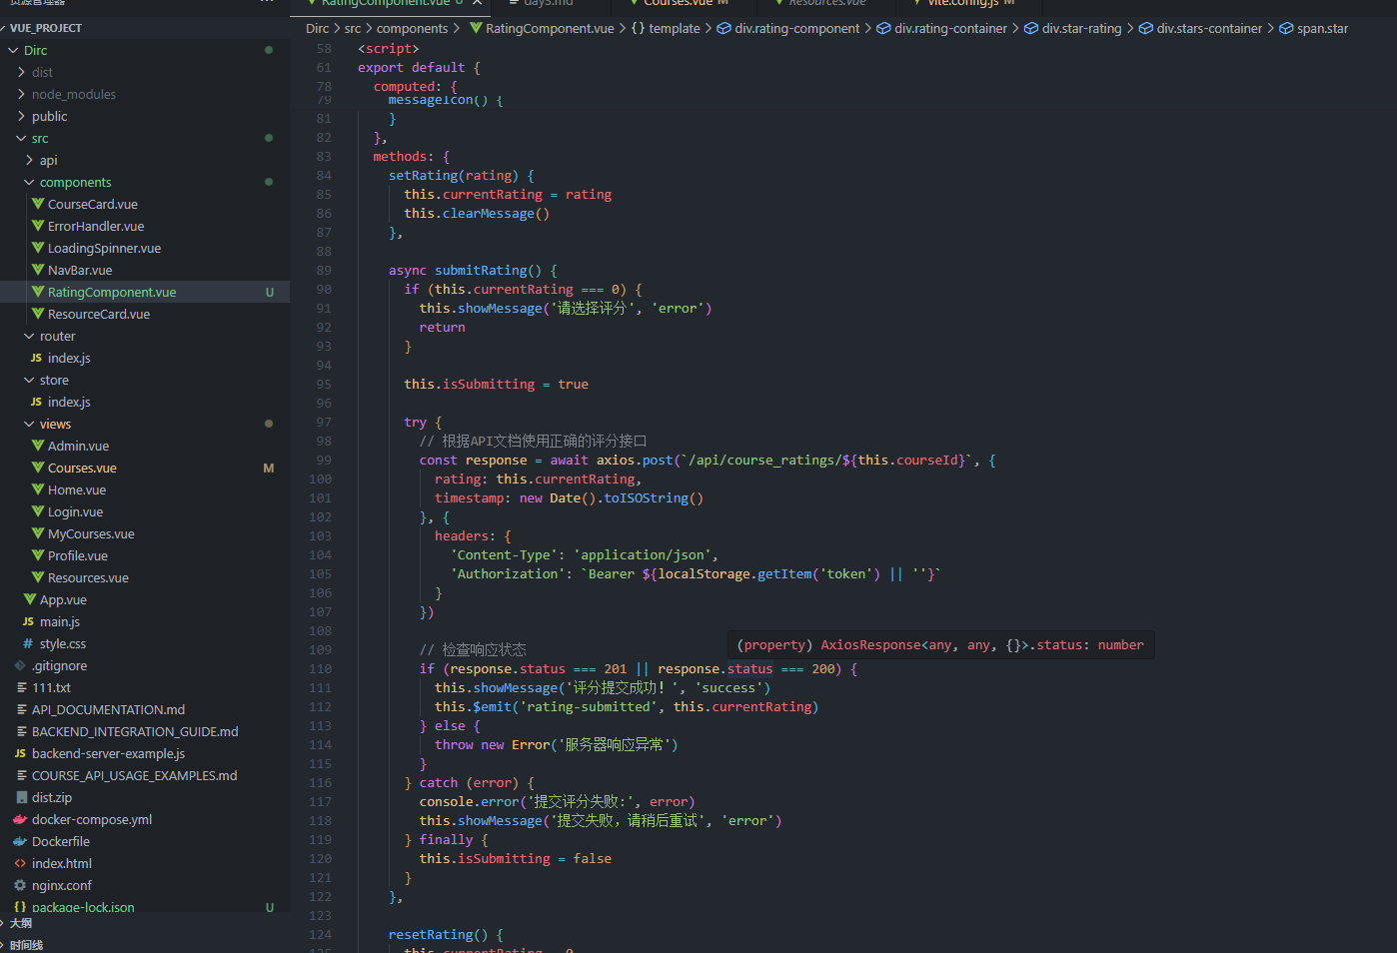Open 111.txt in the explorer
The height and width of the screenshot is (953, 1397).
click(51, 687)
